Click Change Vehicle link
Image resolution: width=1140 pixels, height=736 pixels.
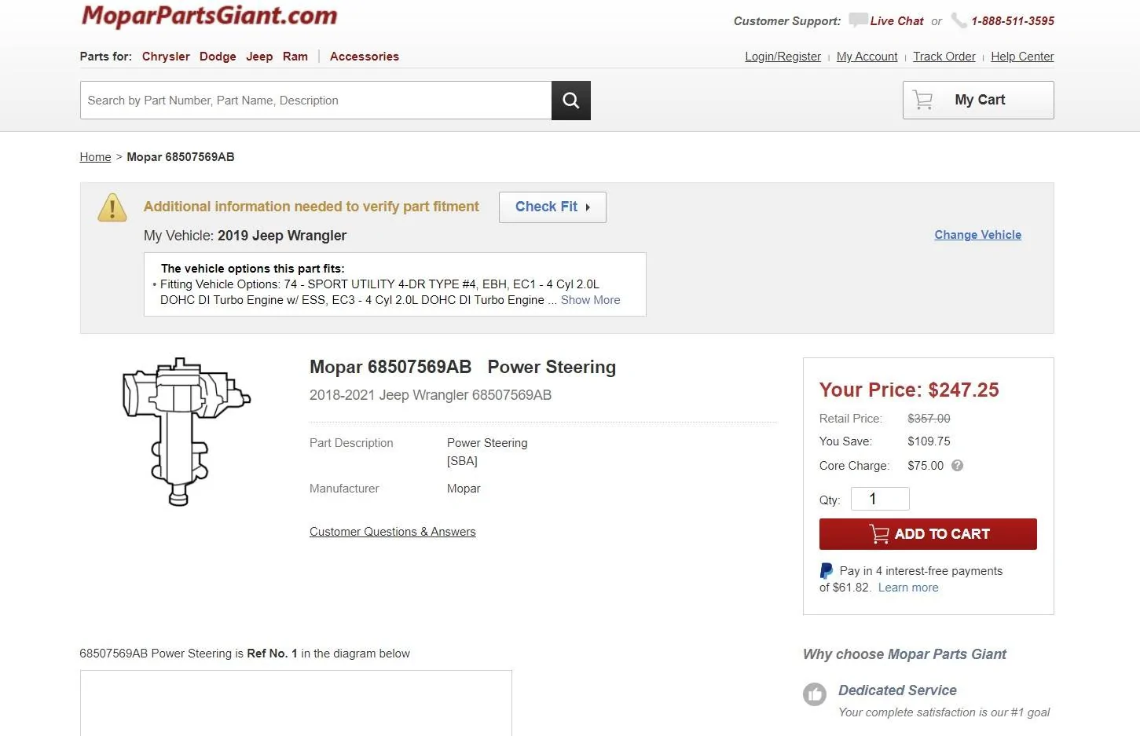[x=977, y=235]
